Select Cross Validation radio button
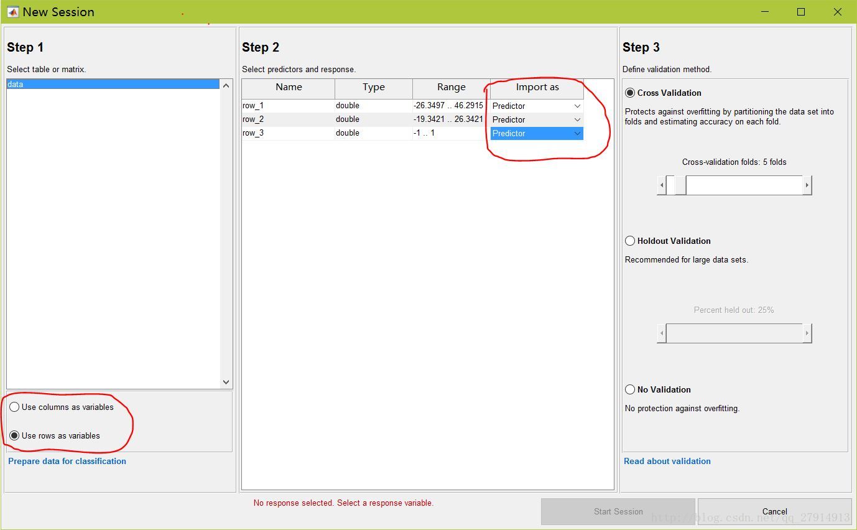 [630, 93]
